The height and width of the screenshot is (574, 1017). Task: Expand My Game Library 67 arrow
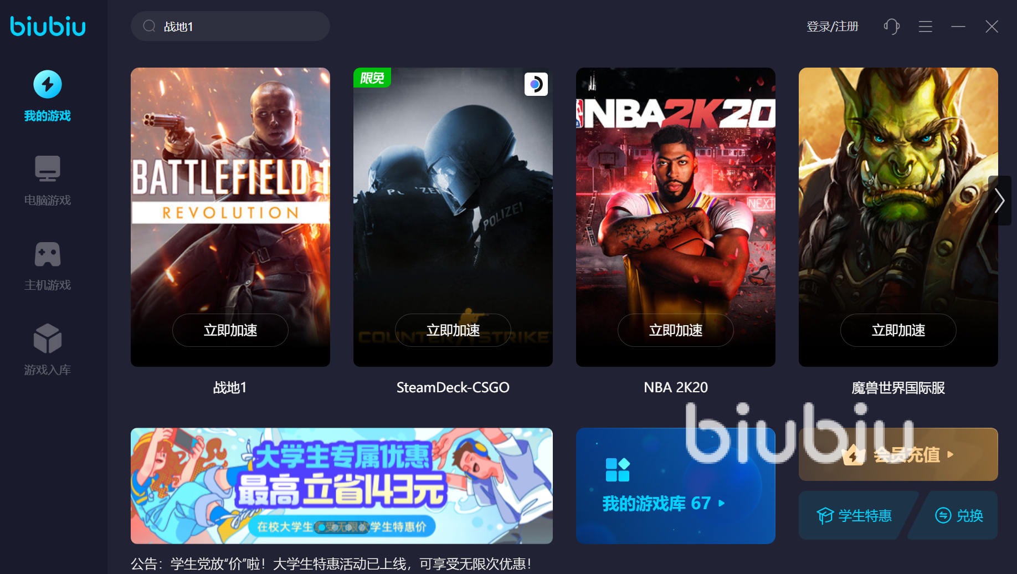point(722,503)
